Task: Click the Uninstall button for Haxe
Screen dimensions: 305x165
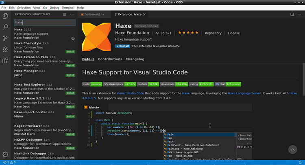Action: pyautogui.click(x=123, y=46)
